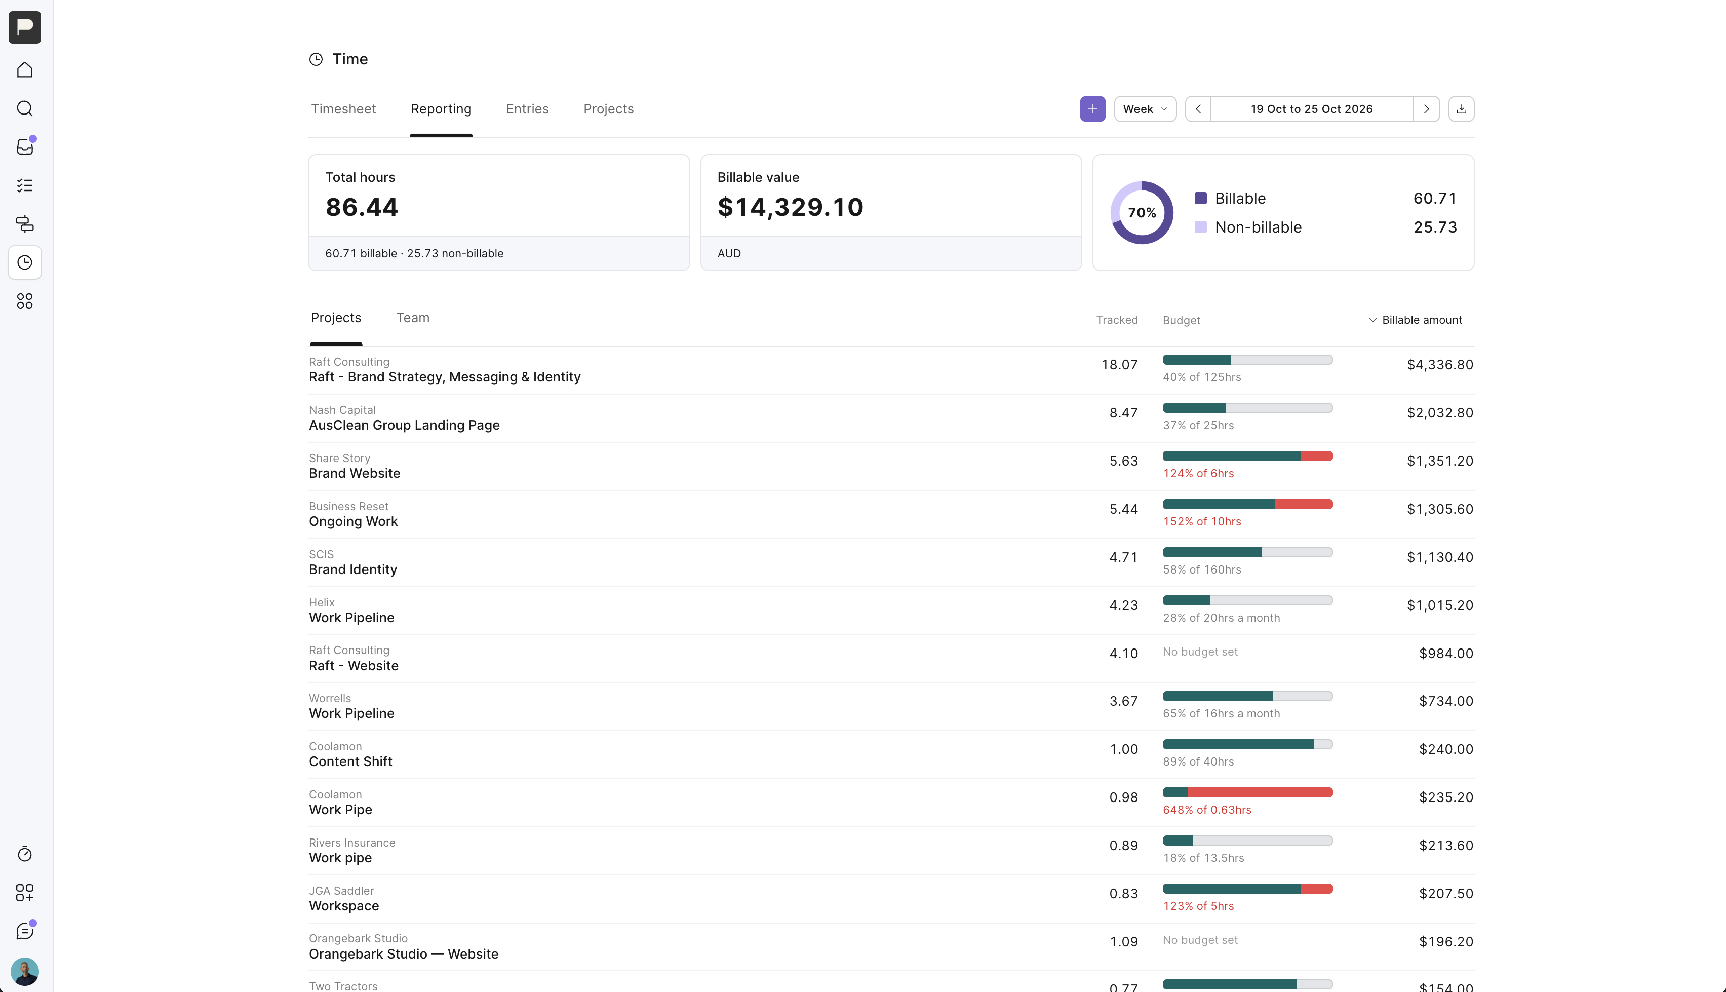Click the Tracked column header

1117,320
